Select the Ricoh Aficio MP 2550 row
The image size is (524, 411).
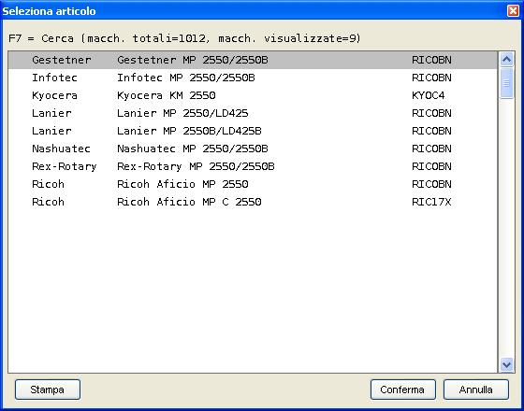click(253, 184)
